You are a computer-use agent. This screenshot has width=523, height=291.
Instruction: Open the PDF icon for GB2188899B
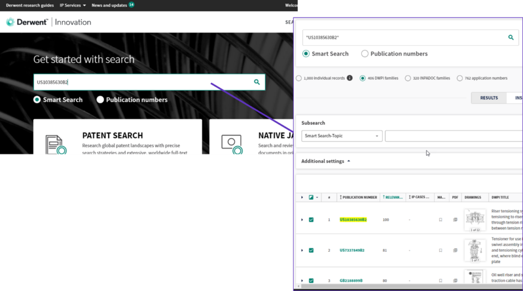[455, 281]
